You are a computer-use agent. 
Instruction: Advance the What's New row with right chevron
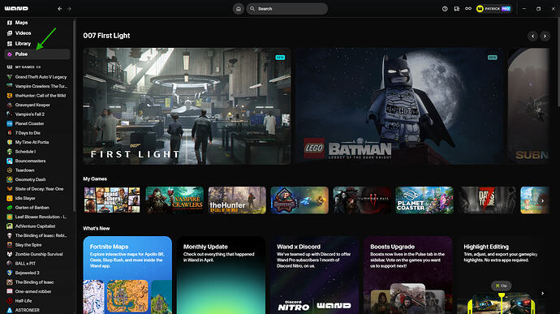point(542,293)
